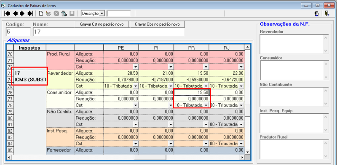This screenshot has height=165, width=337.
Task: Select Redução cell -0,5960000 under PR
Action: [x=191, y=80]
